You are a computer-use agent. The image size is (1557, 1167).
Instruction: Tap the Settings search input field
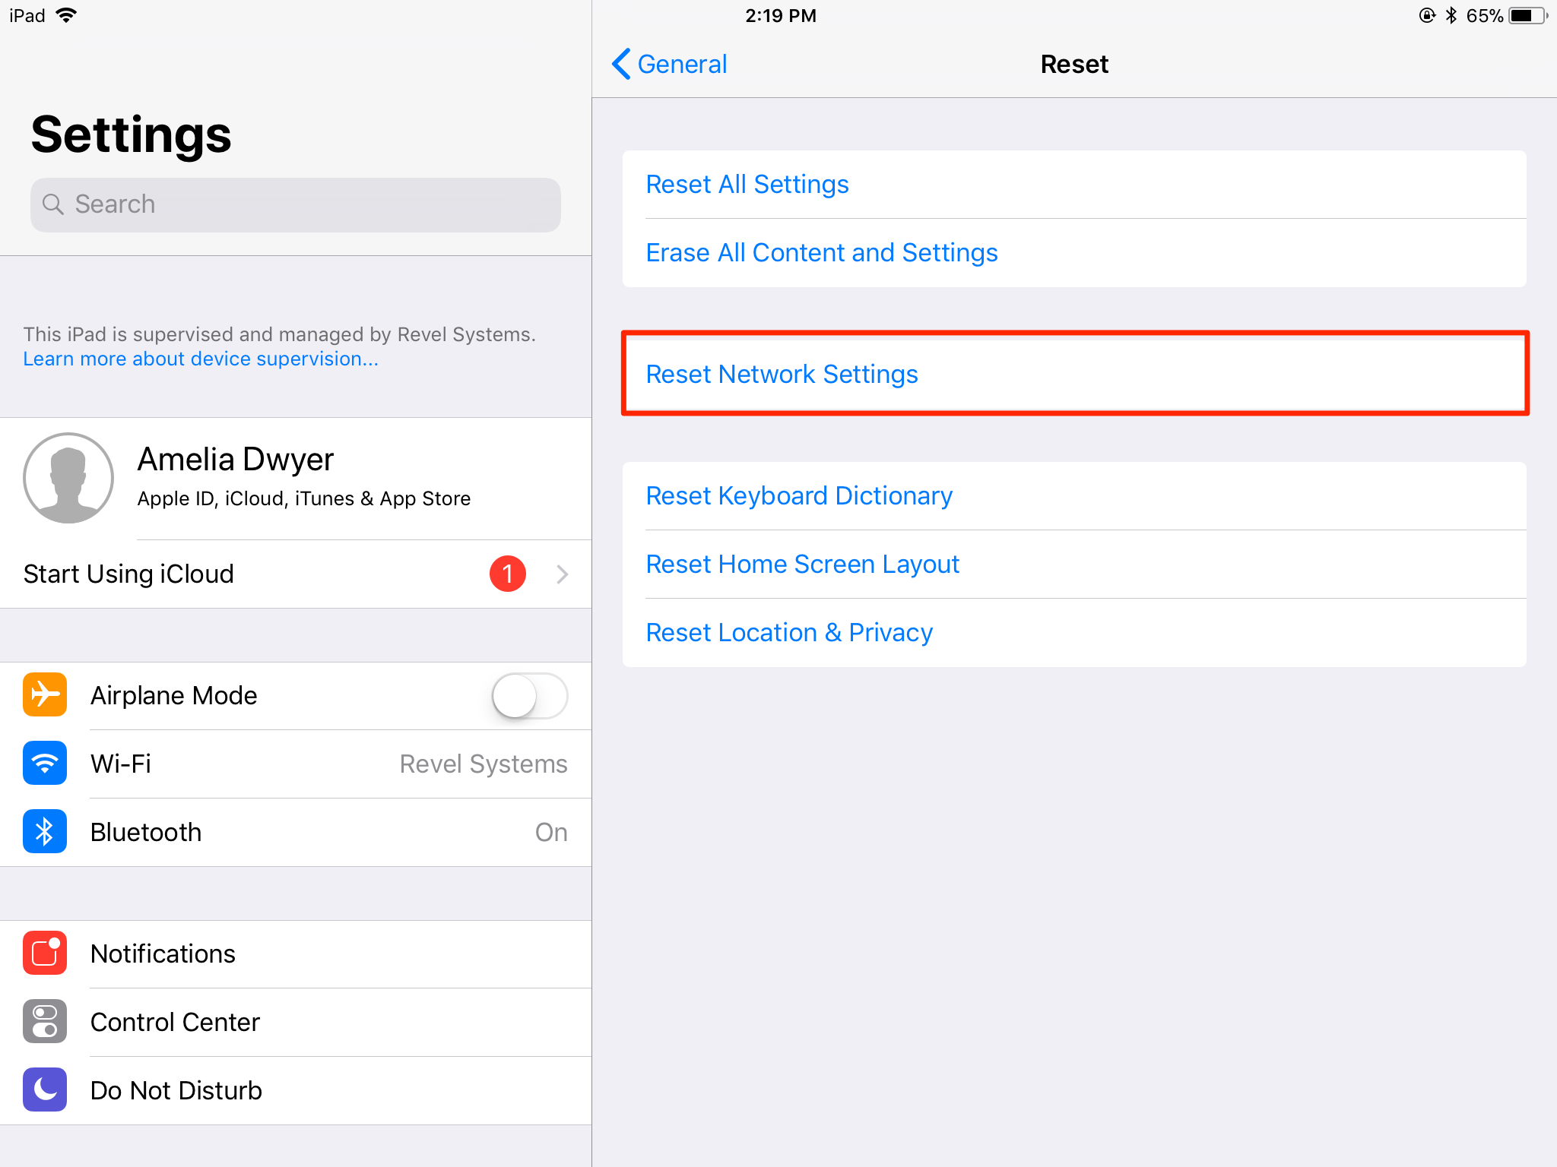(294, 204)
